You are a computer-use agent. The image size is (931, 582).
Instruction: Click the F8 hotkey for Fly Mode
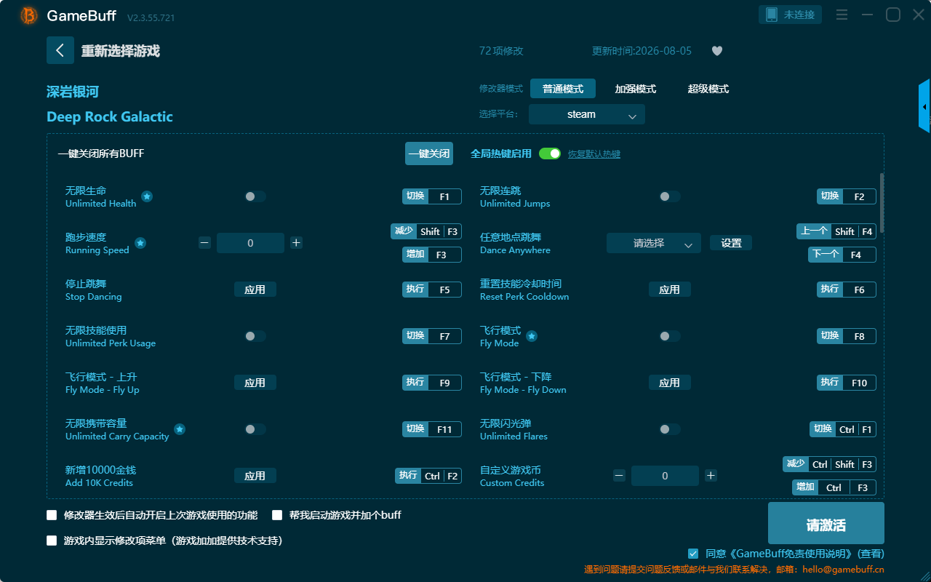pyautogui.click(x=847, y=336)
